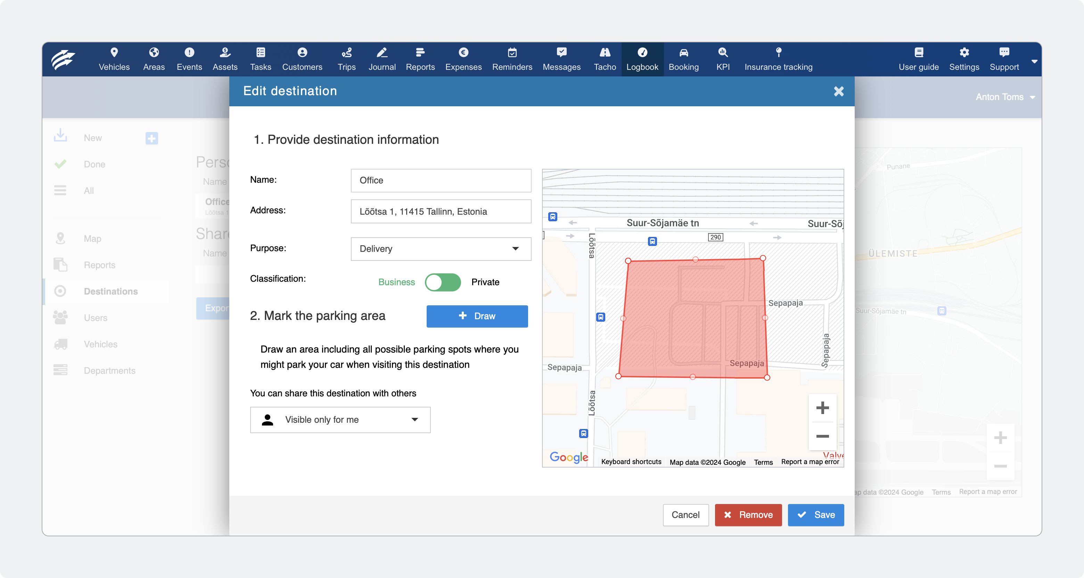This screenshot has height=578, width=1084.
Task: Open the Assets navigation icon
Action: tap(225, 52)
